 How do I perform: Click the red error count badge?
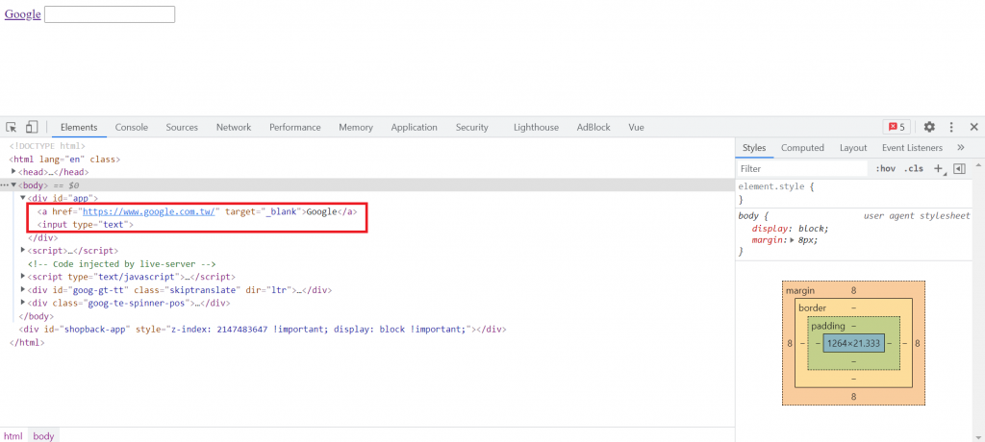[x=897, y=127]
